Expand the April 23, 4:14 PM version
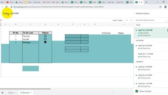 click(136, 75)
